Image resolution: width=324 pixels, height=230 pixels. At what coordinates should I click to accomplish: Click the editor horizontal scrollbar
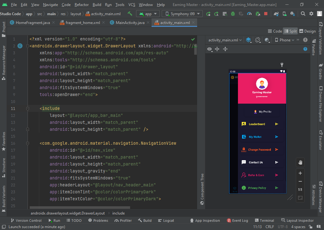click(80, 208)
